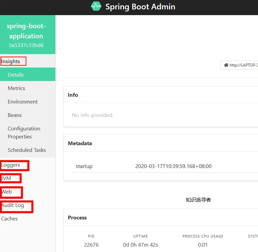
Task: Click the Process panel heading
Action: tap(77, 217)
